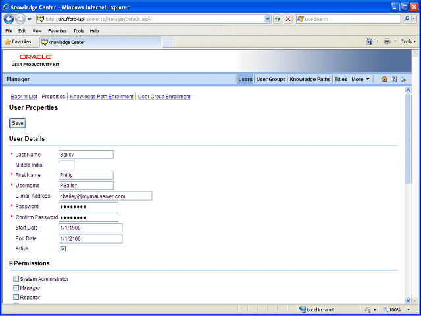Open the Edit menu
The width and height of the screenshot is (421, 316).
[22, 31]
